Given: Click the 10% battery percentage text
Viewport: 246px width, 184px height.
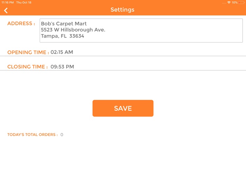Looking at the screenshot, I should coord(235,3).
